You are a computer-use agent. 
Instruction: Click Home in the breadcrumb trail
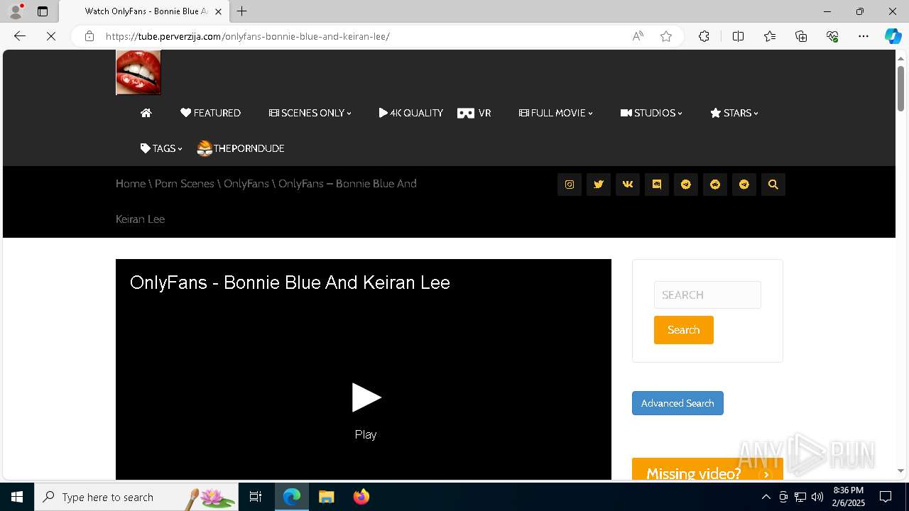pyautogui.click(x=131, y=184)
